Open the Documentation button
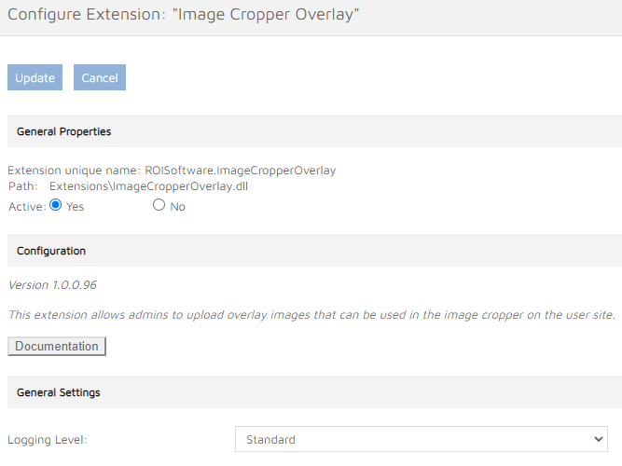 click(x=57, y=346)
